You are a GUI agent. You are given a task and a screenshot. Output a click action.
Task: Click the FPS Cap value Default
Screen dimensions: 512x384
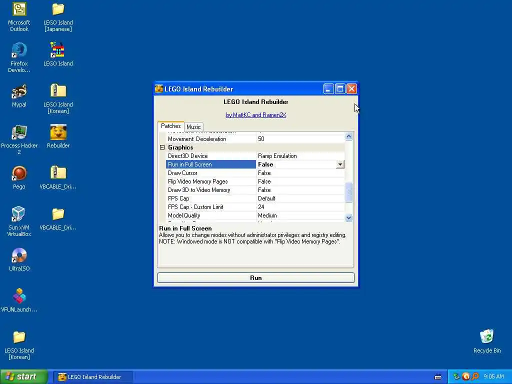point(266,198)
